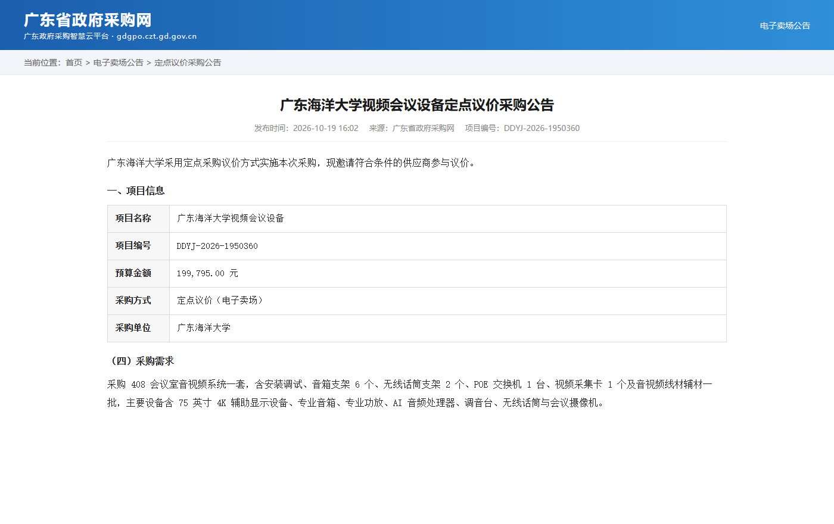Click the 预算金额 table label cell
The image size is (834, 524).
tap(139, 273)
